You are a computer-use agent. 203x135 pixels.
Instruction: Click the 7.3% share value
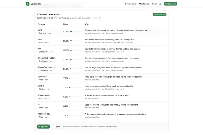coord(65,87)
